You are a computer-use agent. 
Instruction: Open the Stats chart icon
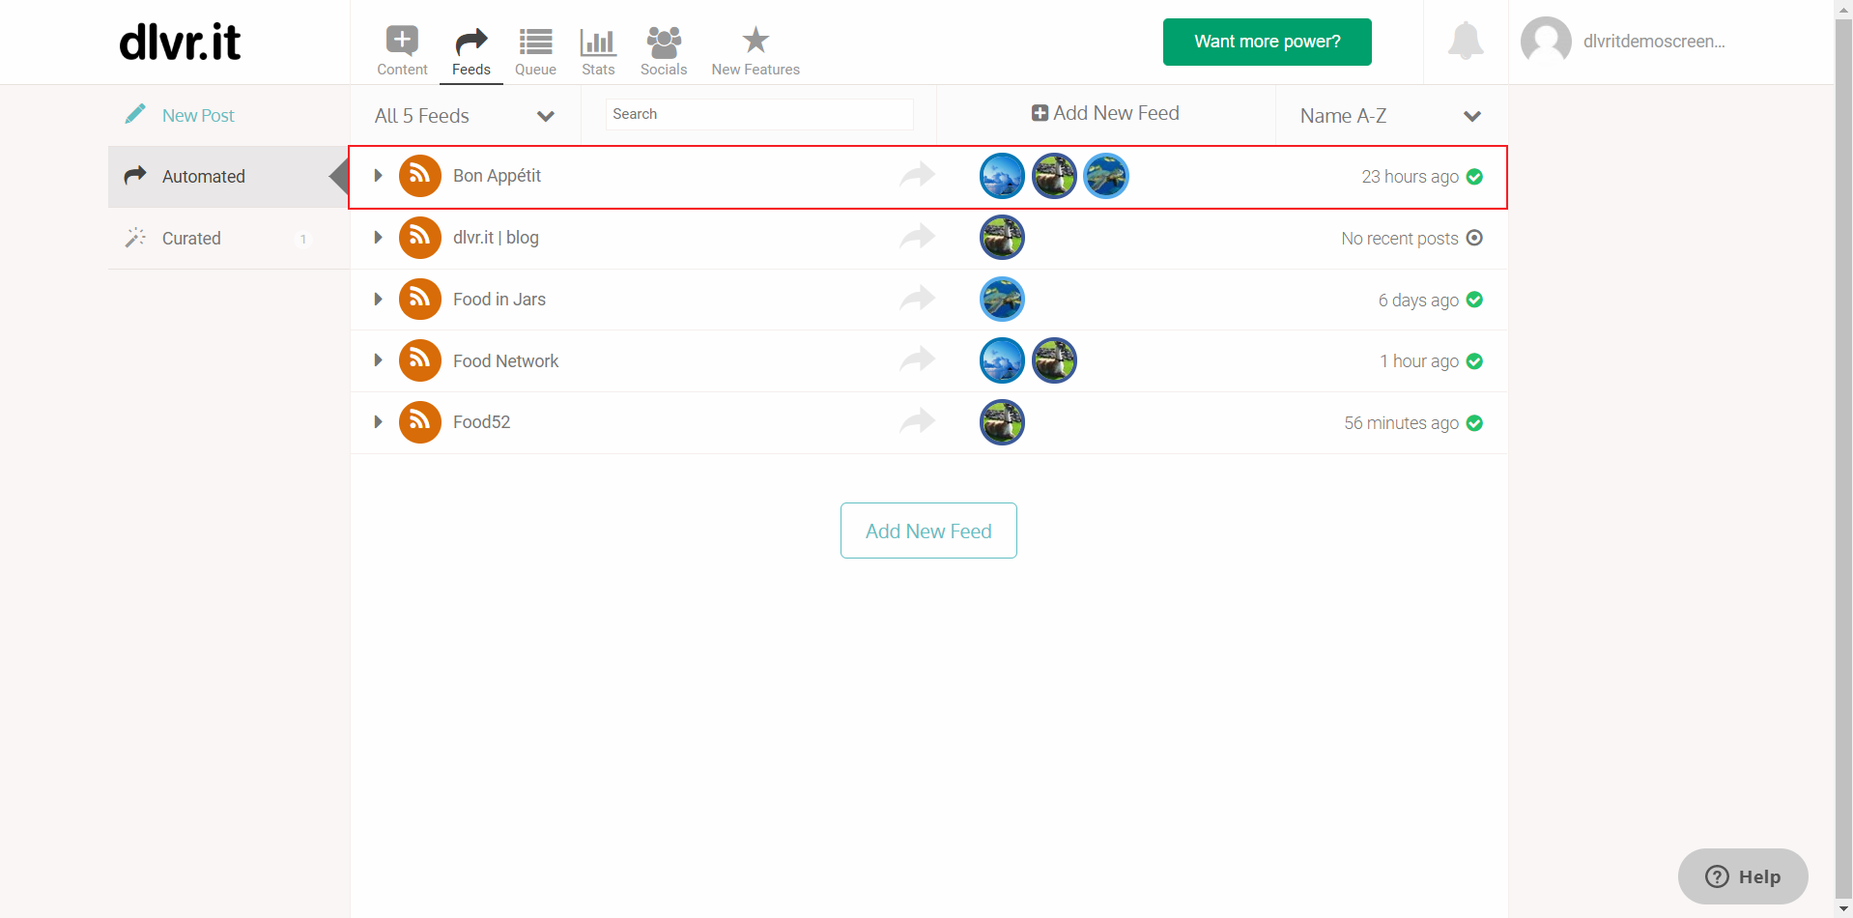(x=598, y=42)
